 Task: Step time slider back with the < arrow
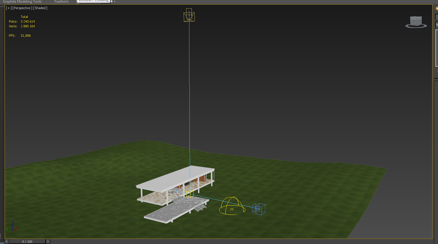click(x=6, y=241)
